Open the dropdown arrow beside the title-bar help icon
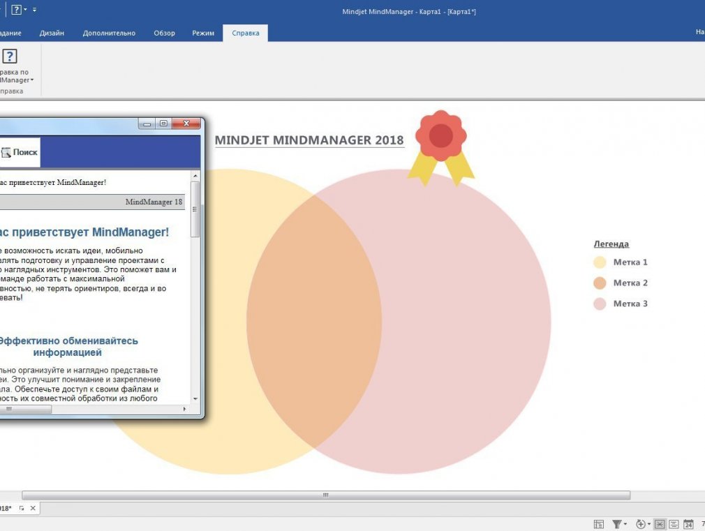Viewport: 705px width, 531px height. click(x=25, y=10)
